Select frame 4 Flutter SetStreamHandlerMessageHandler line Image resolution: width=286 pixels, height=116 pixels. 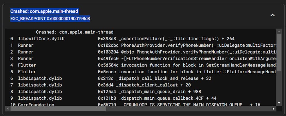tap(143, 65)
